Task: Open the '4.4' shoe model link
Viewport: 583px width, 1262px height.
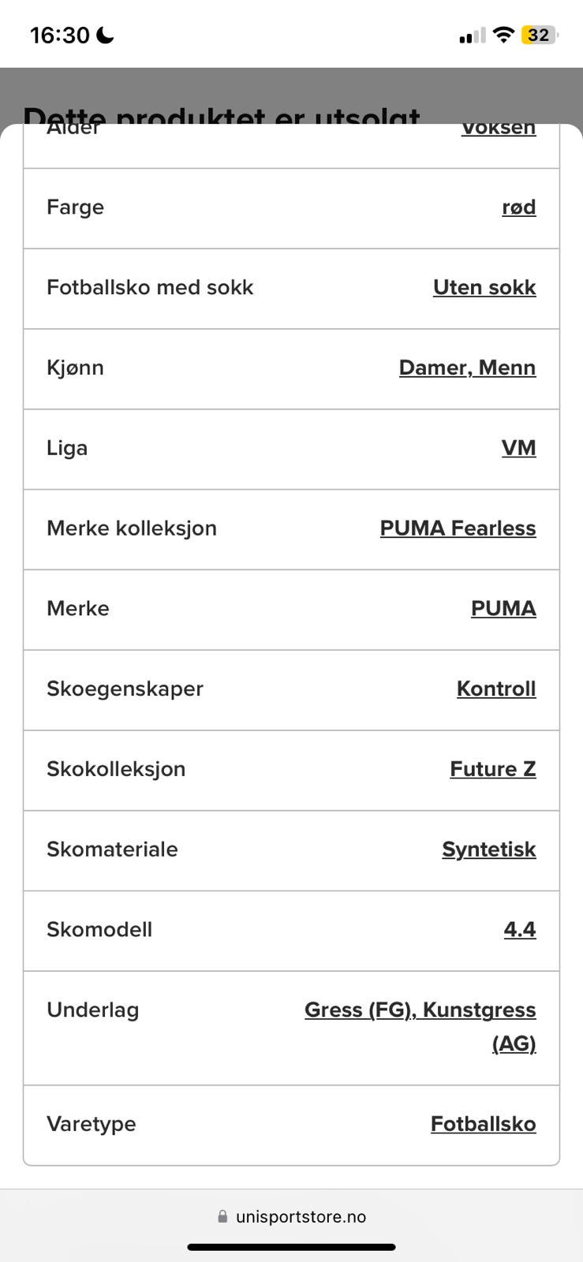Action: 519,930
